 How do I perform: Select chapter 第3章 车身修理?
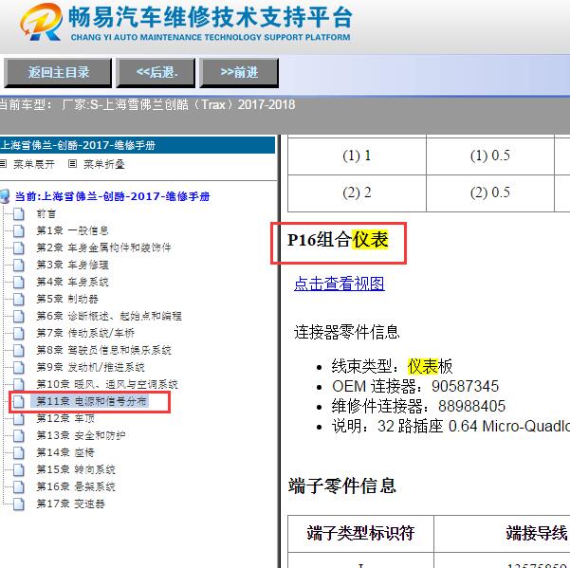[72, 265]
